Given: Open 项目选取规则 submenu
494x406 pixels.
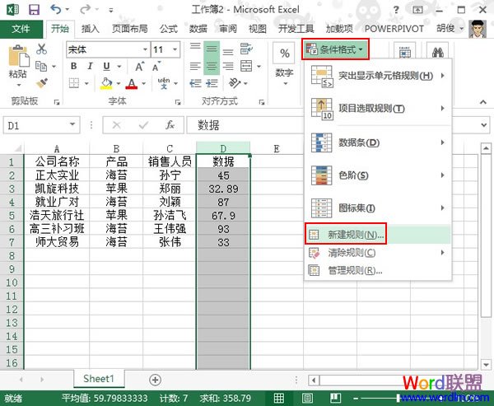Looking at the screenshot, I should (378, 109).
